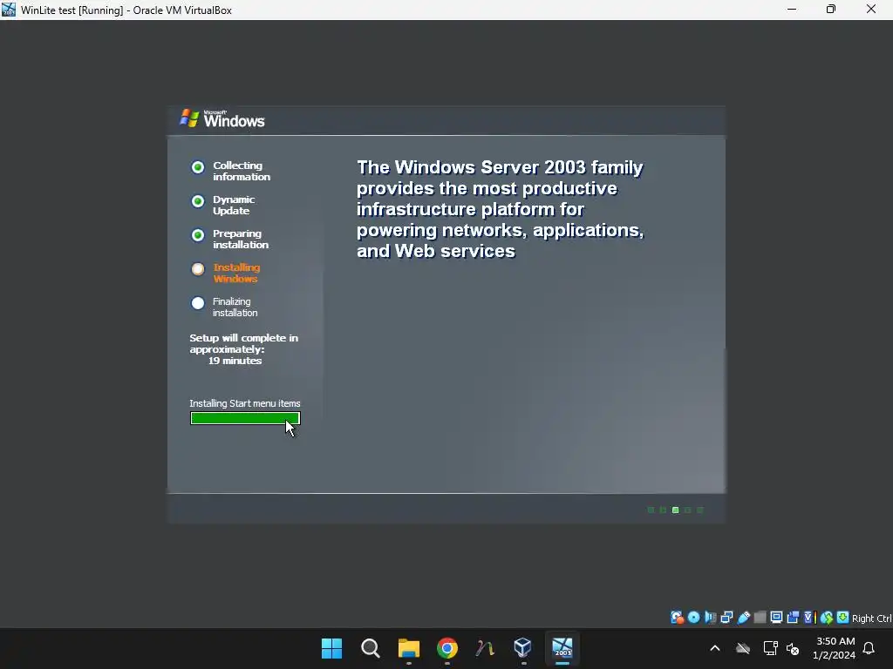Click the keyboard capture arrow icon

coord(843,618)
